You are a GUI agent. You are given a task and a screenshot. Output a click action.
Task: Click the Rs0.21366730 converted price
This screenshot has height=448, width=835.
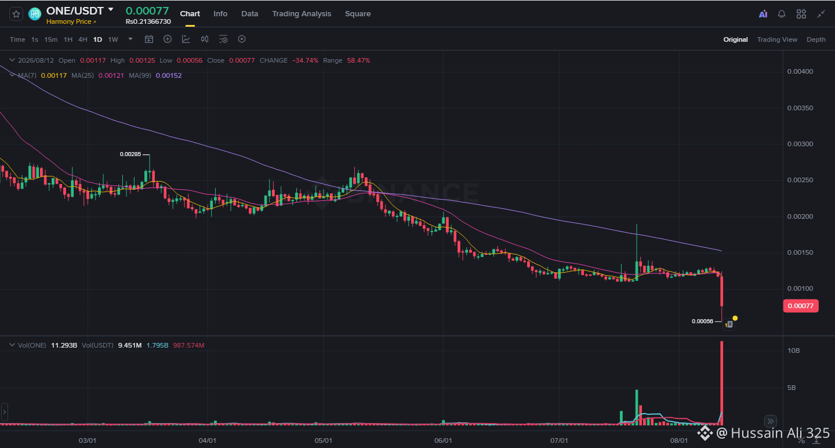pyautogui.click(x=148, y=21)
